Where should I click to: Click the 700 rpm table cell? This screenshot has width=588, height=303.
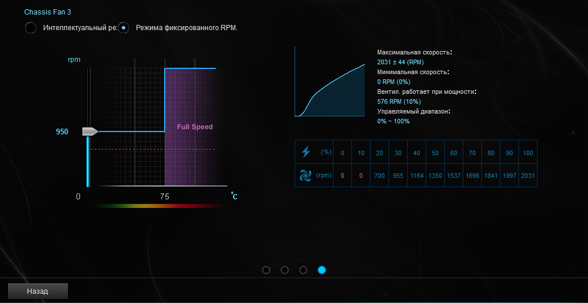[x=379, y=176]
